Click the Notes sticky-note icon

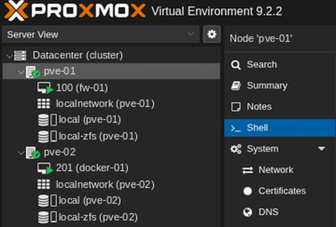(236, 107)
